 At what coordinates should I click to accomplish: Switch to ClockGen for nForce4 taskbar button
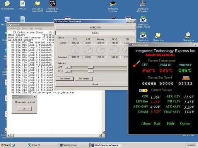tap(106, 145)
